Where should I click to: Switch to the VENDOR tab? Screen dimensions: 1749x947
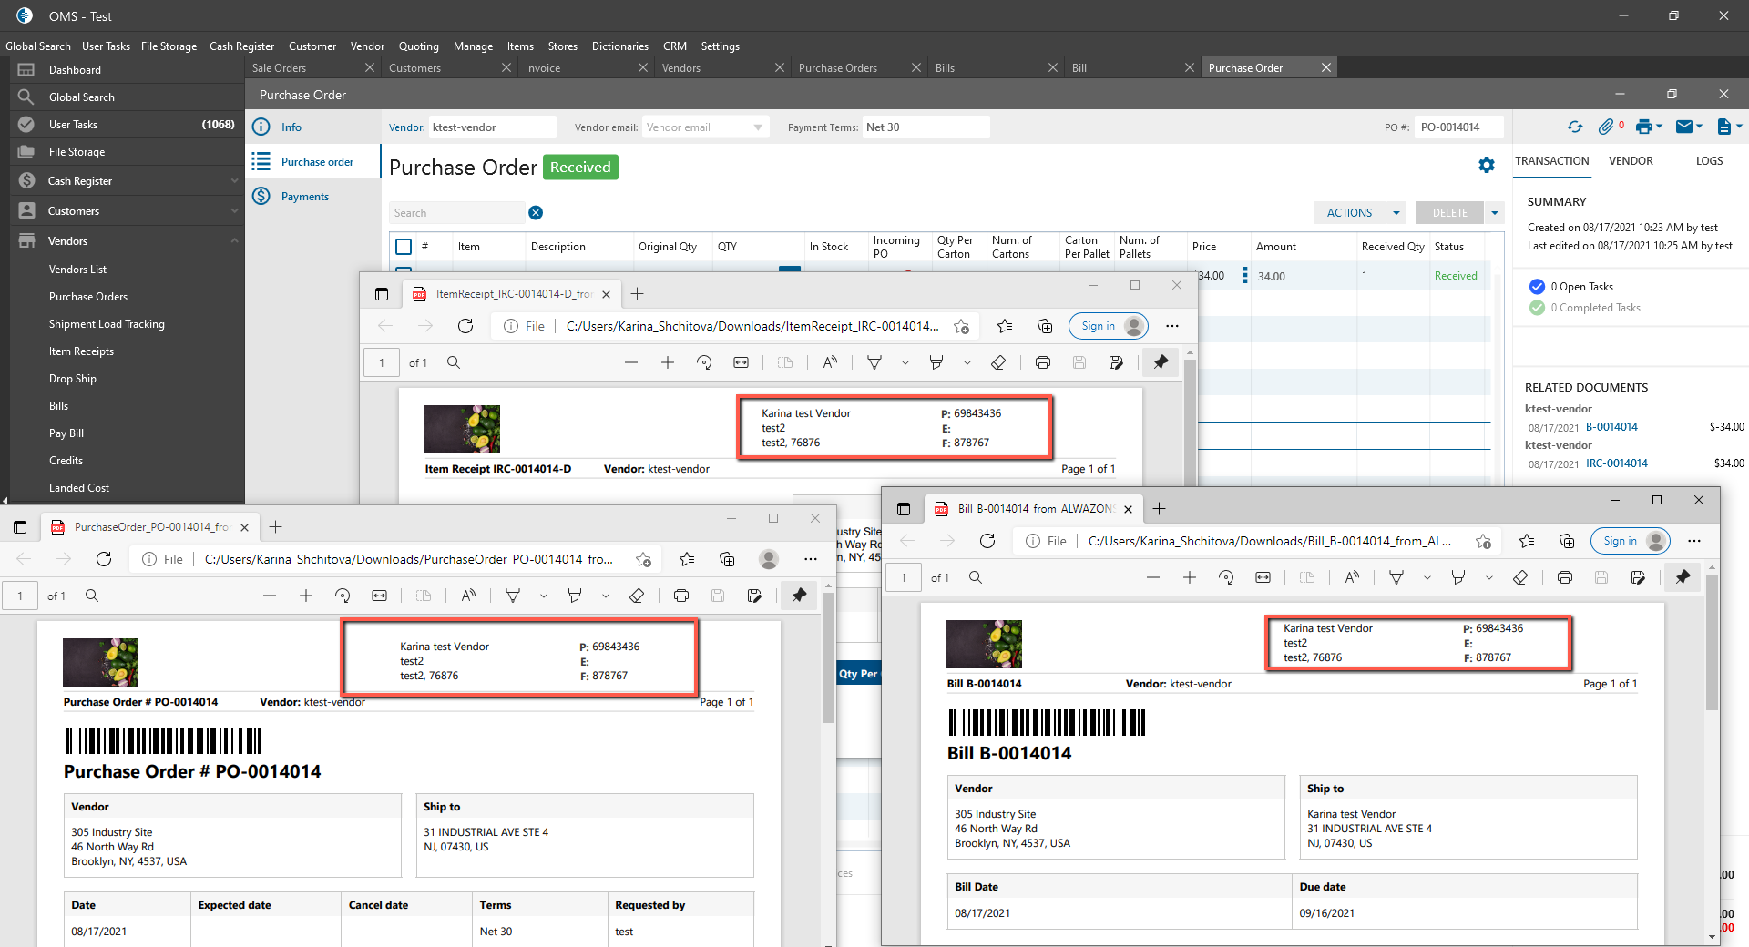pyautogui.click(x=1630, y=161)
